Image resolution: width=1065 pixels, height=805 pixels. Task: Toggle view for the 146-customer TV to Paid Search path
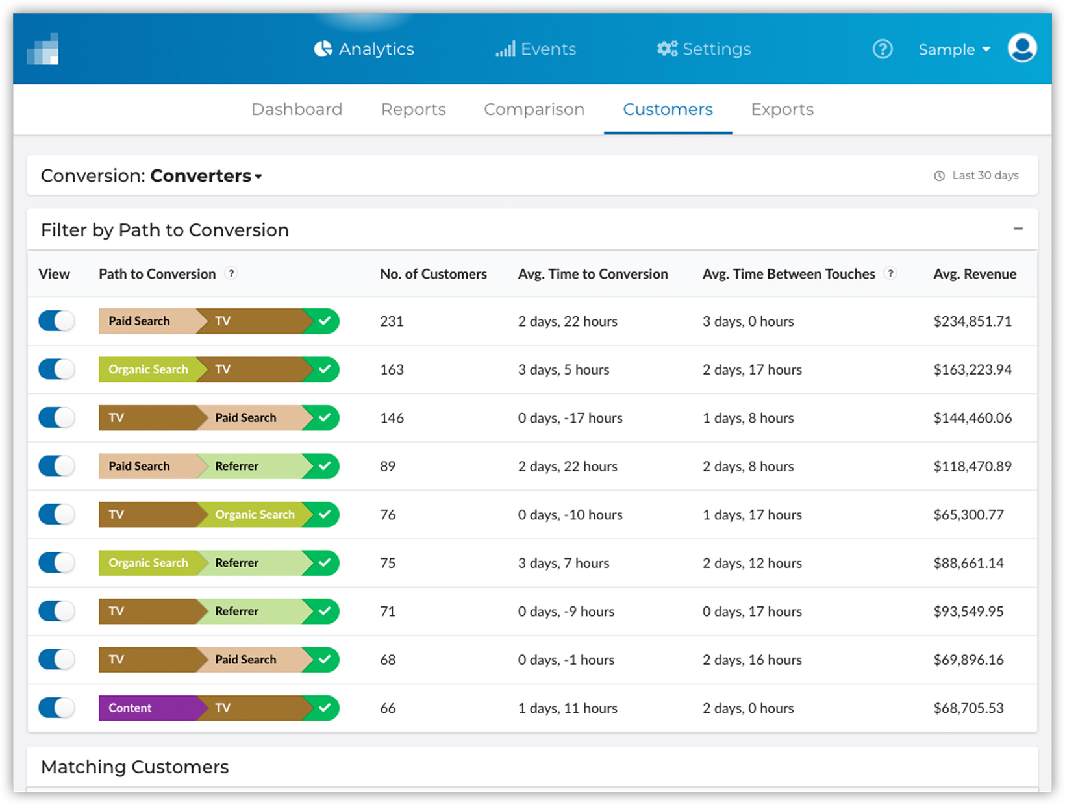click(x=56, y=417)
